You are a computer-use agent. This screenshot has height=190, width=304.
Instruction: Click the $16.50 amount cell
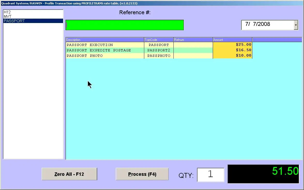coord(232,50)
